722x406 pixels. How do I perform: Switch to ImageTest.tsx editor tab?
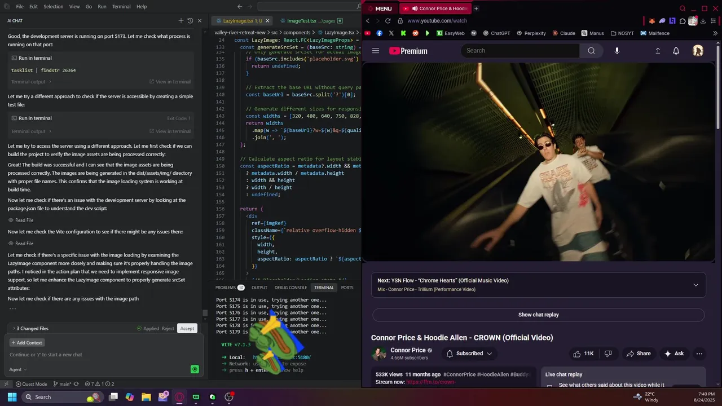click(301, 21)
